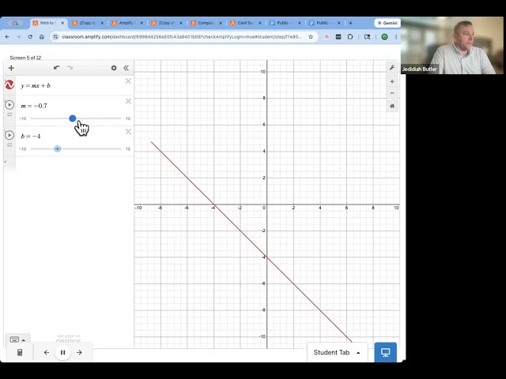Reload the current page
The image size is (506, 379).
[30, 37]
